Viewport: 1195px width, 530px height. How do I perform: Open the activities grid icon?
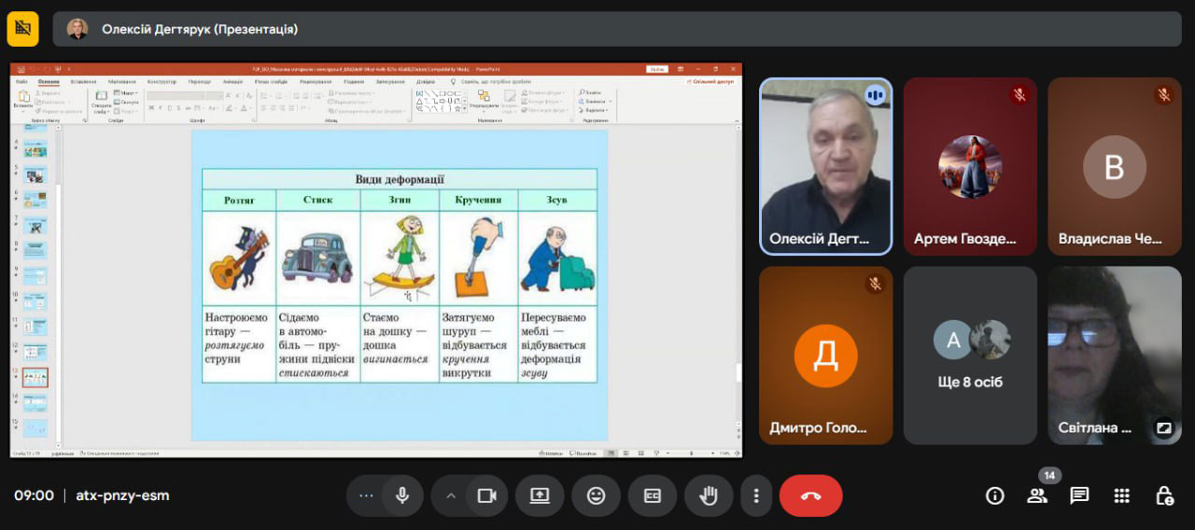point(1122,495)
